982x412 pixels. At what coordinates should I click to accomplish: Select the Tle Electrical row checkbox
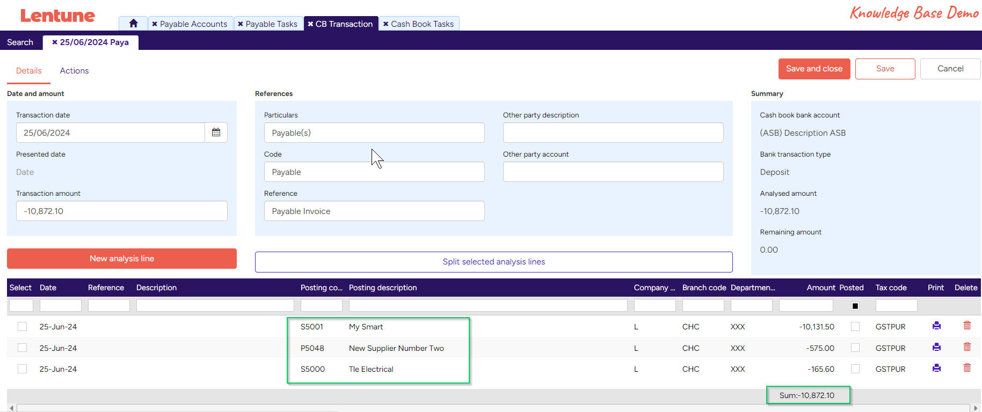(x=22, y=369)
